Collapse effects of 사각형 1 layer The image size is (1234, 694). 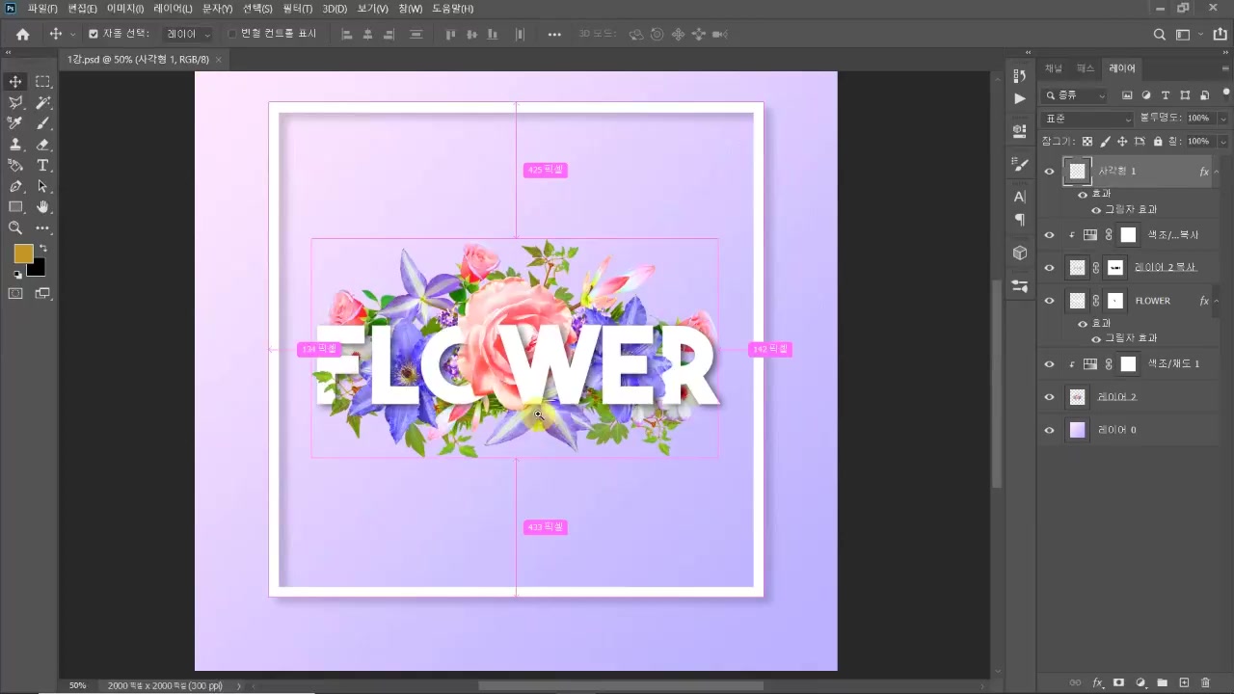(1217, 172)
